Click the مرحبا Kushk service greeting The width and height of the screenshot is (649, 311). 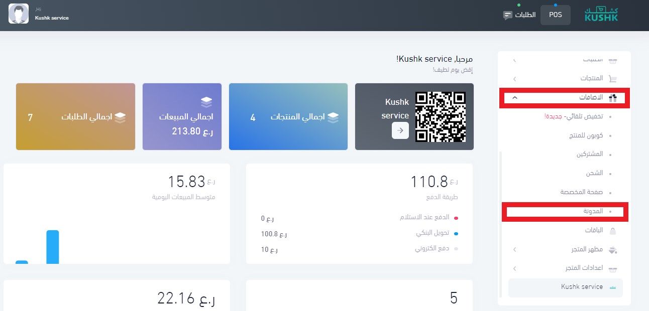click(435, 59)
